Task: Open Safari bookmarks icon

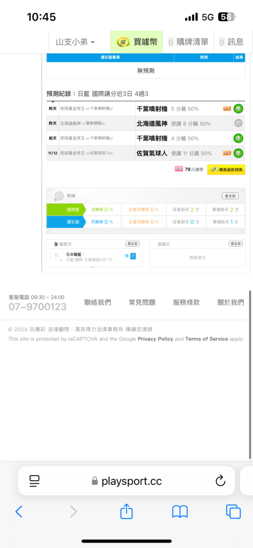Action: coord(180,512)
